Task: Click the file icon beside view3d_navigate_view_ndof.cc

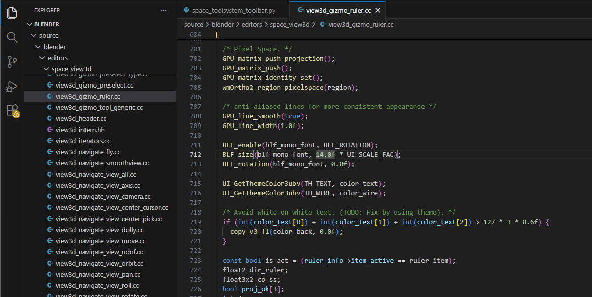Action: [x=50, y=252]
